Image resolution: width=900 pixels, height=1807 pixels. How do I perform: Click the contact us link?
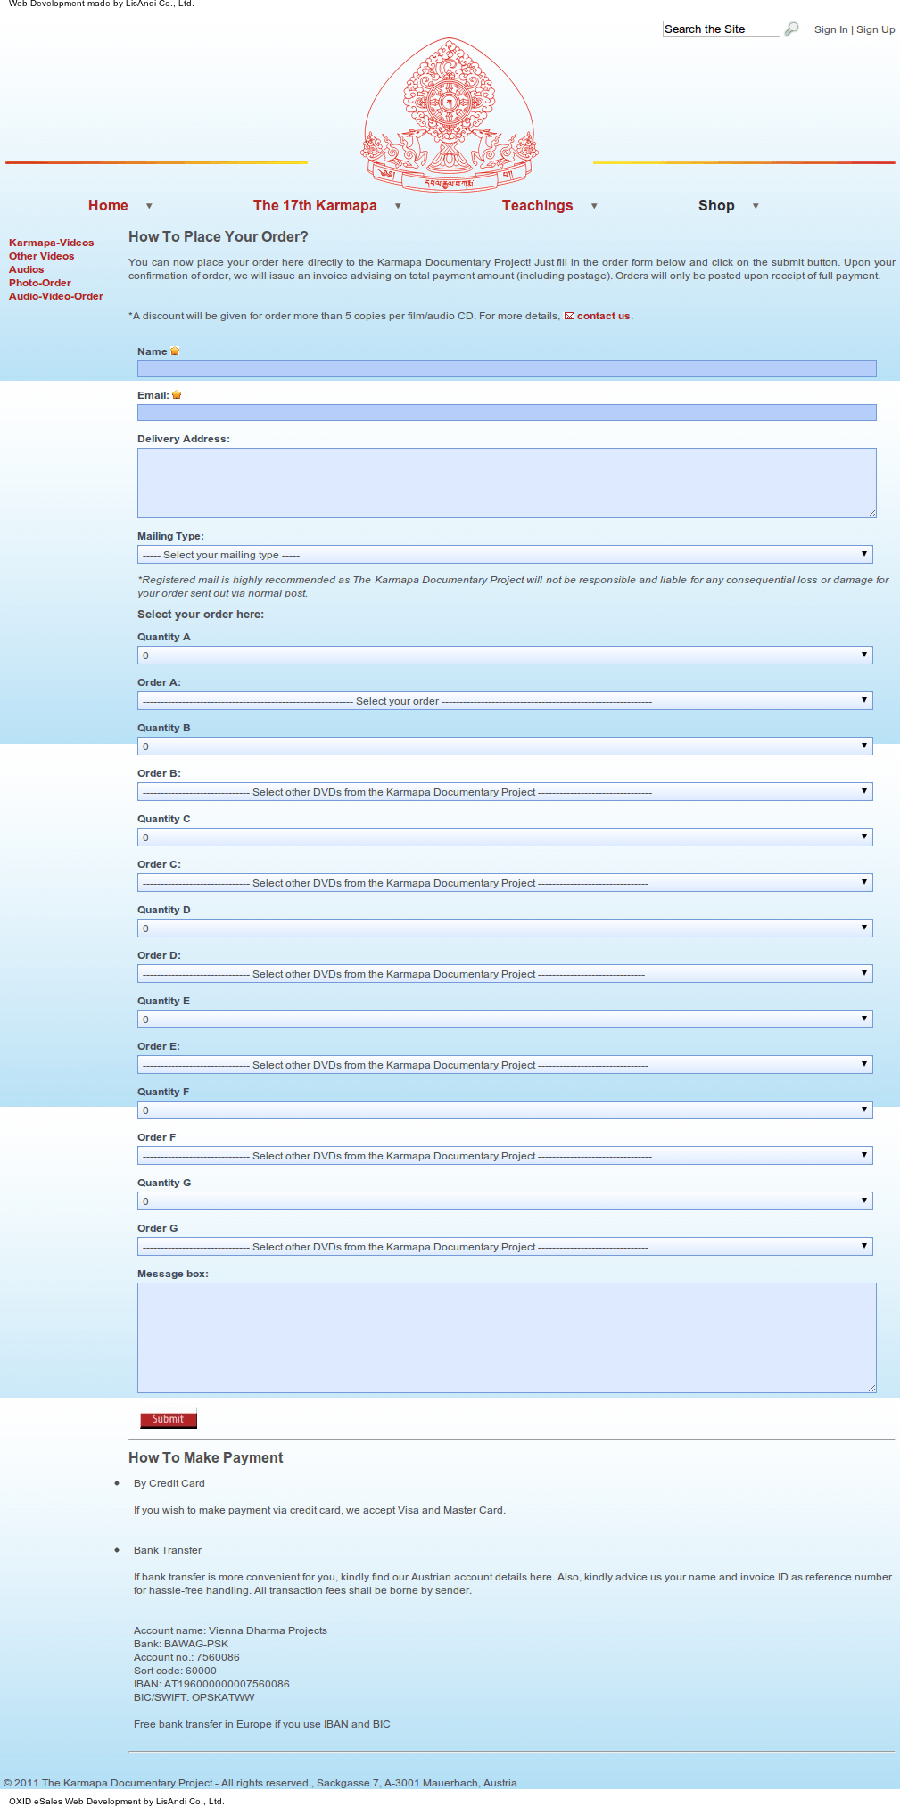click(x=603, y=316)
